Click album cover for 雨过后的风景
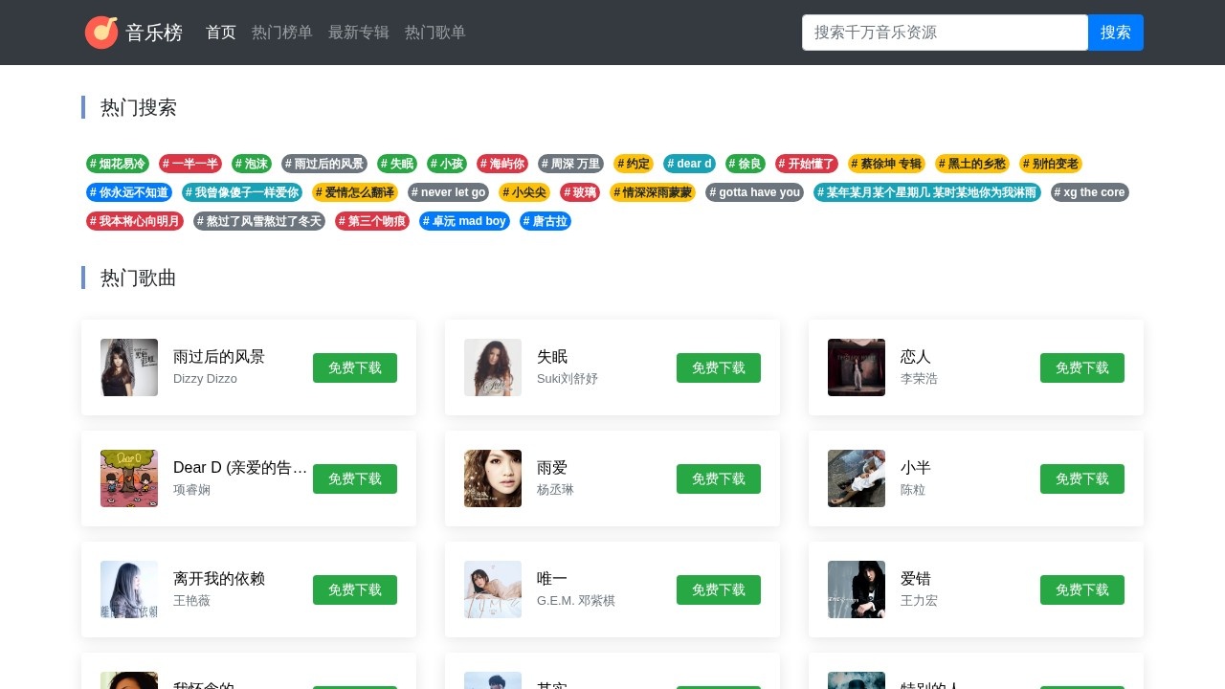Image resolution: width=1225 pixels, height=689 pixels. [x=129, y=367]
